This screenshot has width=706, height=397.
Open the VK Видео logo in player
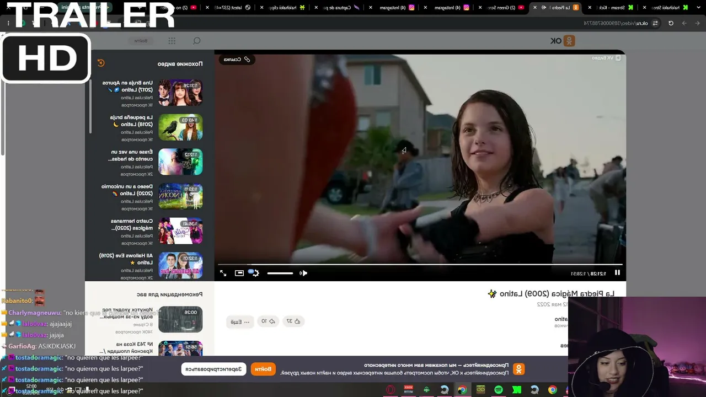click(606, 58)
